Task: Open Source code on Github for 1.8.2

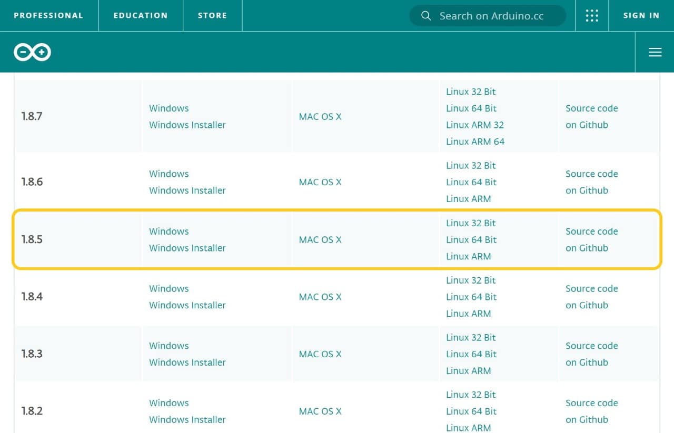Action: 592,411
